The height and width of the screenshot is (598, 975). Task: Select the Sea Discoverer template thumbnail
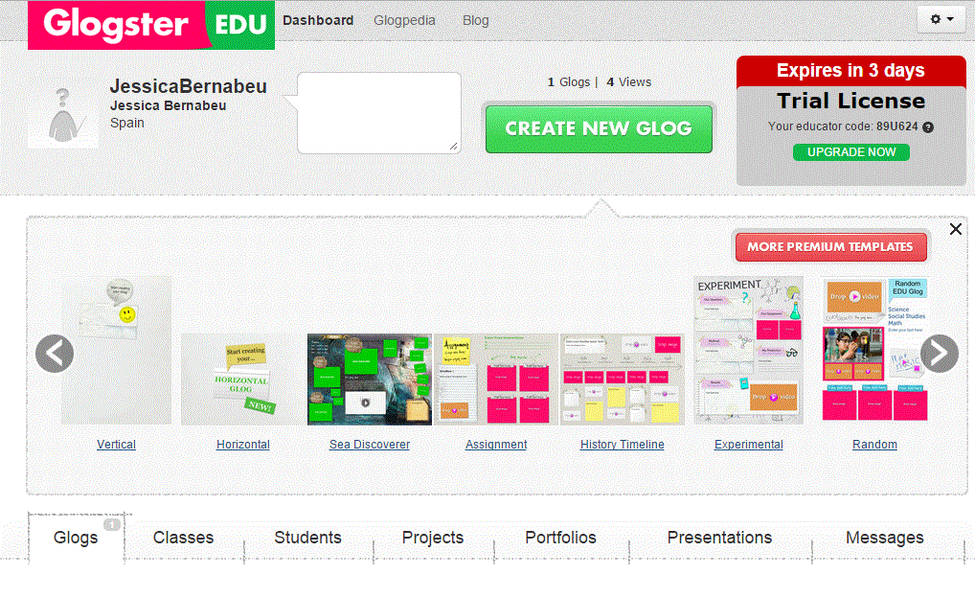point(370,379)
